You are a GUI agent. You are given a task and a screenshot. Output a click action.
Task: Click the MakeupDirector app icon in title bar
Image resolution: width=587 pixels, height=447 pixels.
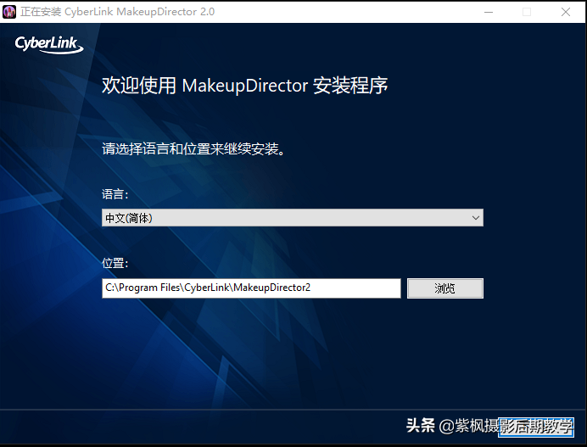[x=9, y=12]
